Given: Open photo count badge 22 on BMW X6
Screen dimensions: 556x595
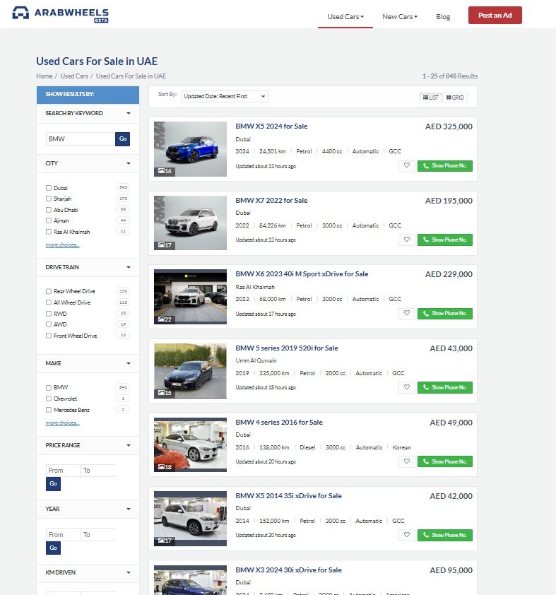Looking at the screenshot, I should point(165,319).
